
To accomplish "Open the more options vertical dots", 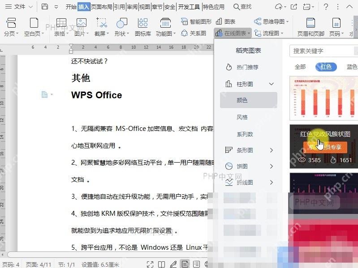I will point(338,7).
